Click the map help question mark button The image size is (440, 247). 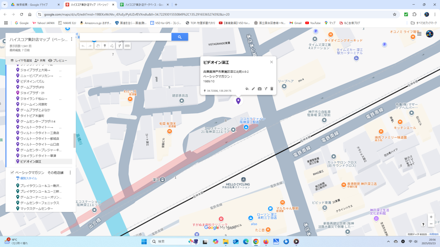point(423,224)
